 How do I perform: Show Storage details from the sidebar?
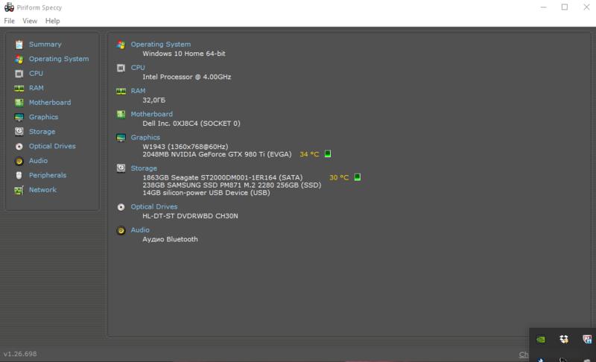pyautogui.click(x=42, y=132)
